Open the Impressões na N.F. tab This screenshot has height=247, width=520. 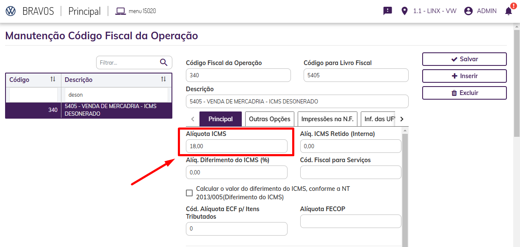tap(328, 119)
